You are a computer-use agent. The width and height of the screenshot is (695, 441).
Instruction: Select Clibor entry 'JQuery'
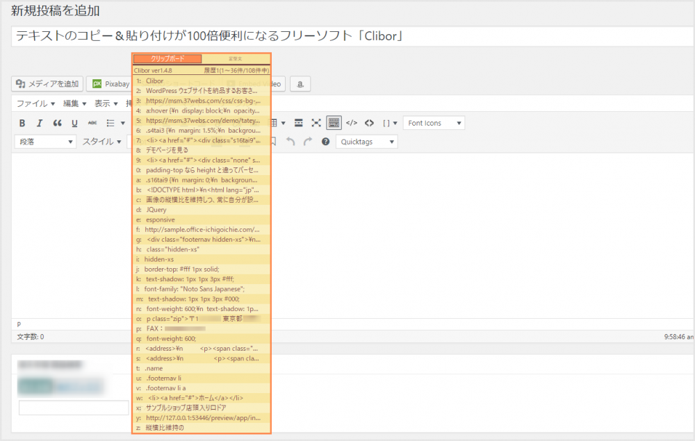point(202,210)
